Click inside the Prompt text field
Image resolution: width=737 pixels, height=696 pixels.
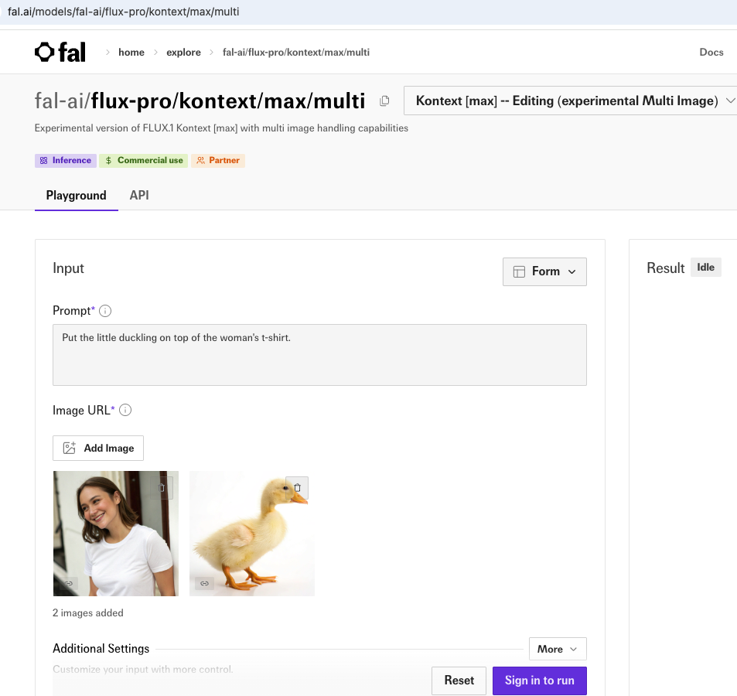(x=319, y=355)
